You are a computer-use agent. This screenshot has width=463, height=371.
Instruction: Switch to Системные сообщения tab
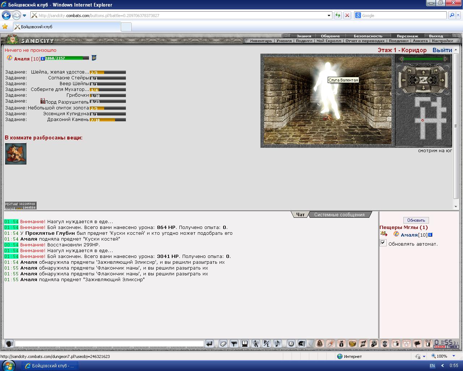coord(339,214)
